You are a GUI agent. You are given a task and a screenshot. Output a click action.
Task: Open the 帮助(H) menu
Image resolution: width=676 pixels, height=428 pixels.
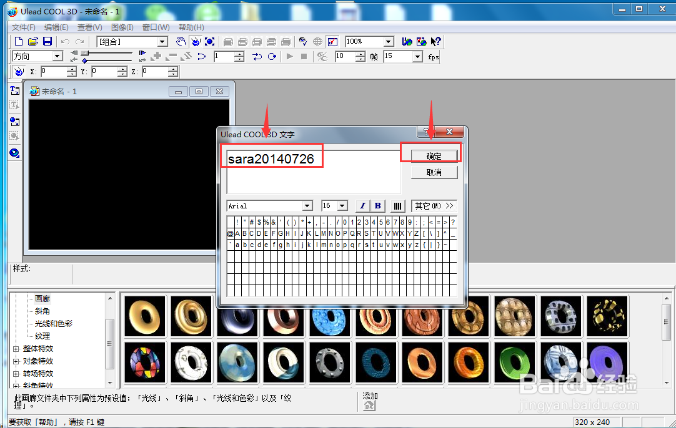pos(191,27)
